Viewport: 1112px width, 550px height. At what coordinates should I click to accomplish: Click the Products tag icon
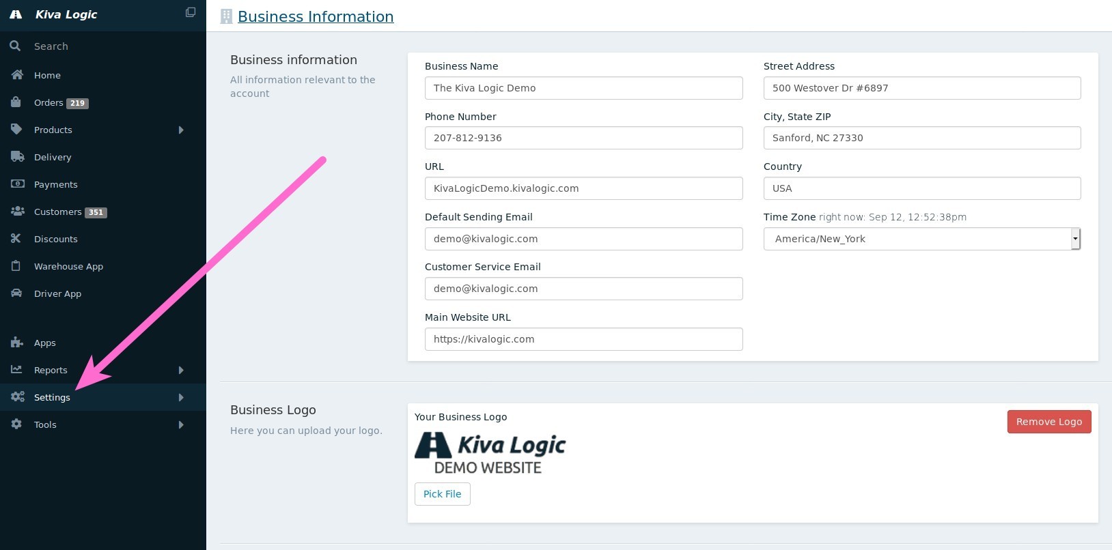coord(16,130)
